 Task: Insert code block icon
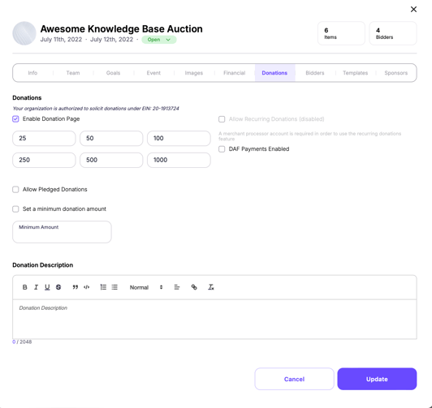coord(87,287)
